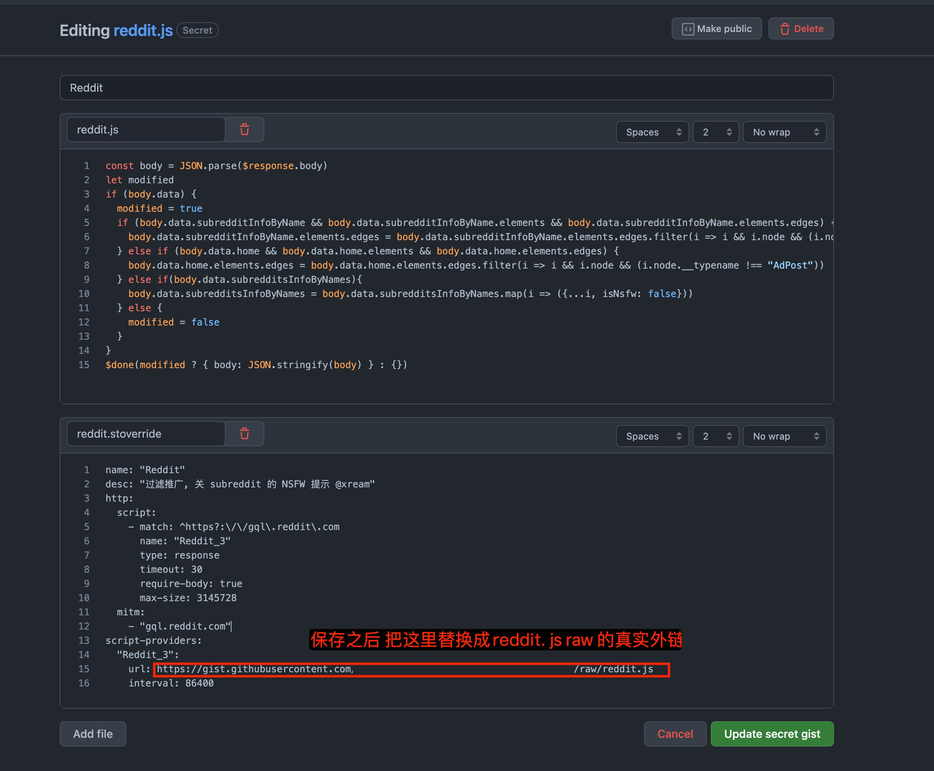Click the 'name: "Reddit"' line in stoverride
The height and width of the screenshot is (771, 934).
coord(145,470)
